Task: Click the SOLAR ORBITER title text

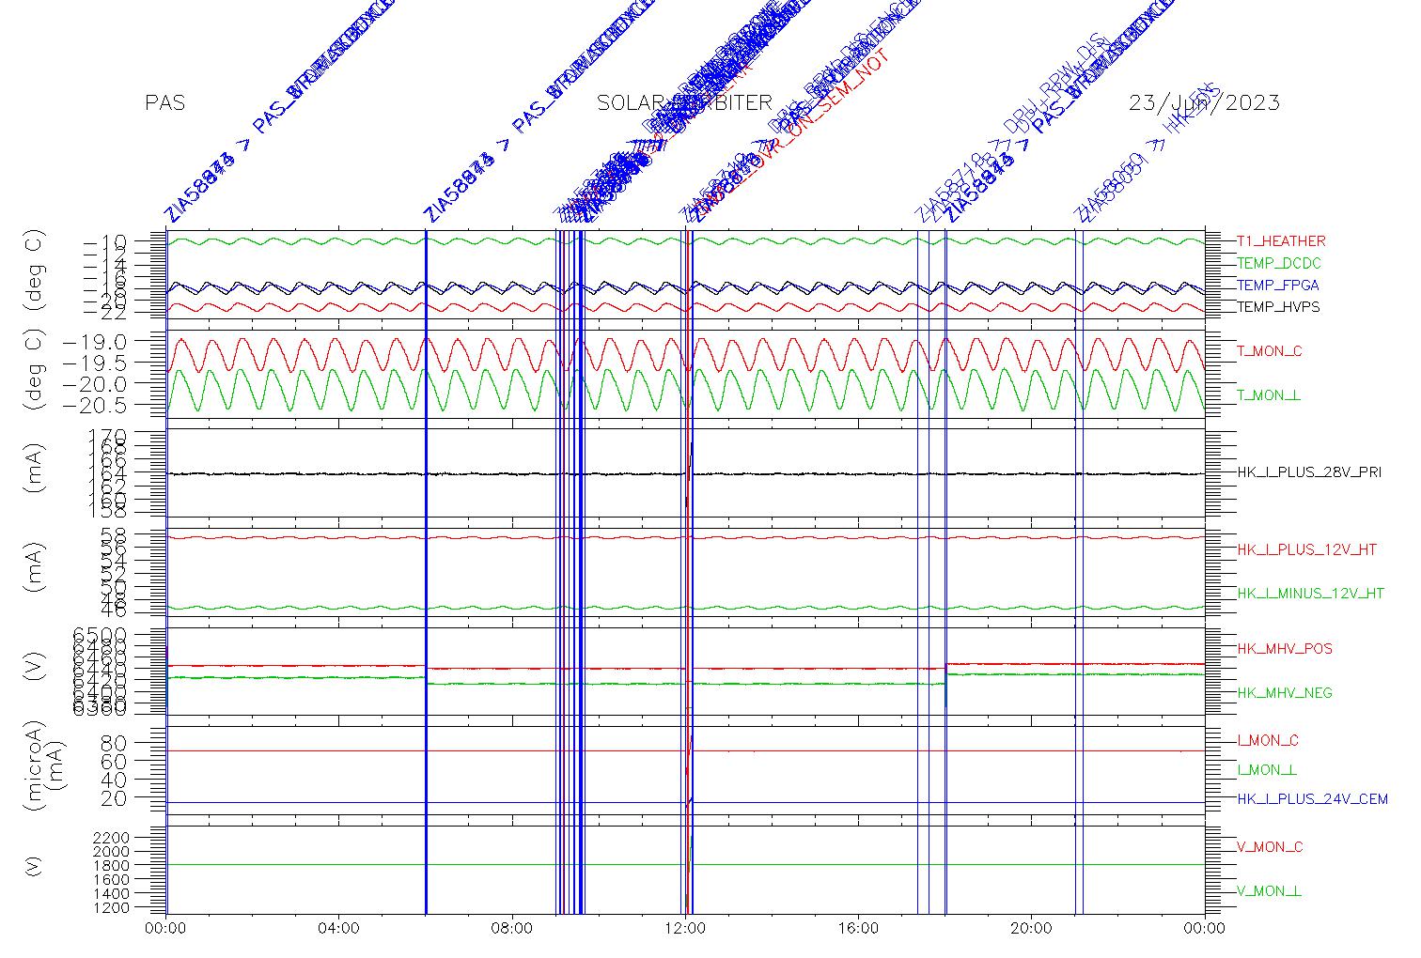Action: coord(684,103)
